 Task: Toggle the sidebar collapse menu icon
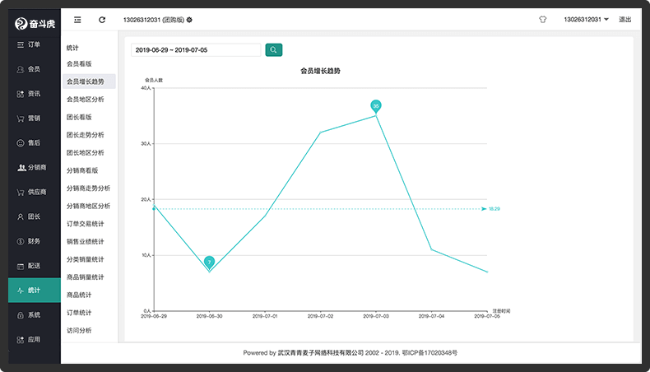[x=77, y=20]
